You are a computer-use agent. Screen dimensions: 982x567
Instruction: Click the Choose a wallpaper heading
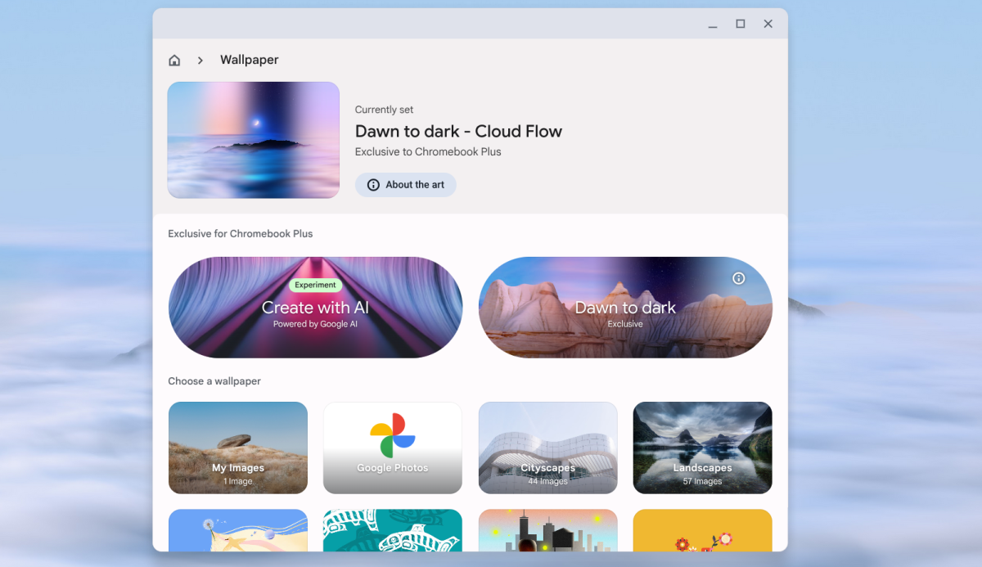pos(214,381)
